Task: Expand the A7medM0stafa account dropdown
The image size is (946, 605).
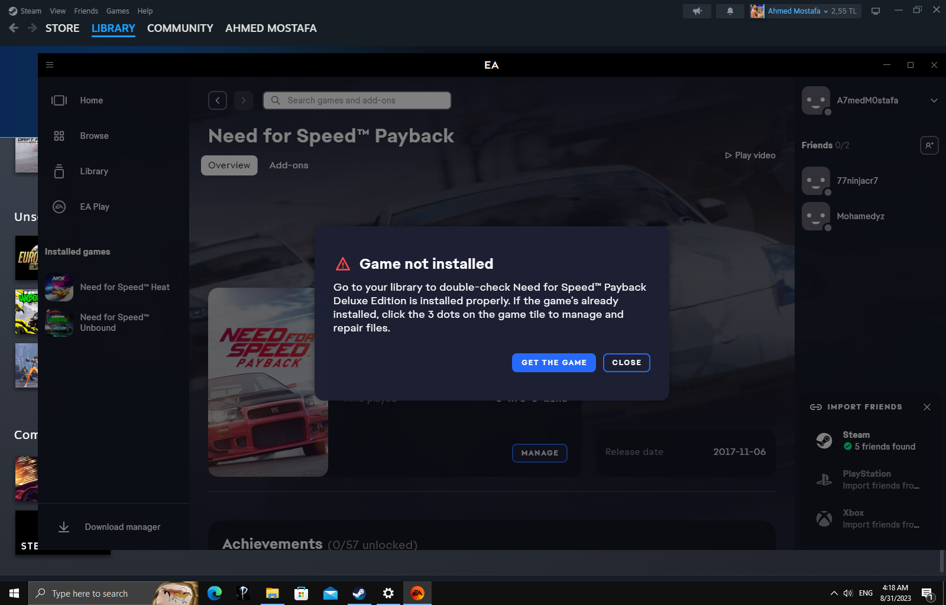Action: (934, 100)
